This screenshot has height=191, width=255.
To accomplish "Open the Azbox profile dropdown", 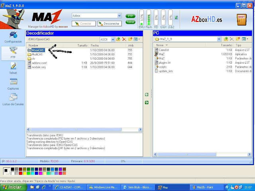I will pyautogui.click(x=120, y=16).
